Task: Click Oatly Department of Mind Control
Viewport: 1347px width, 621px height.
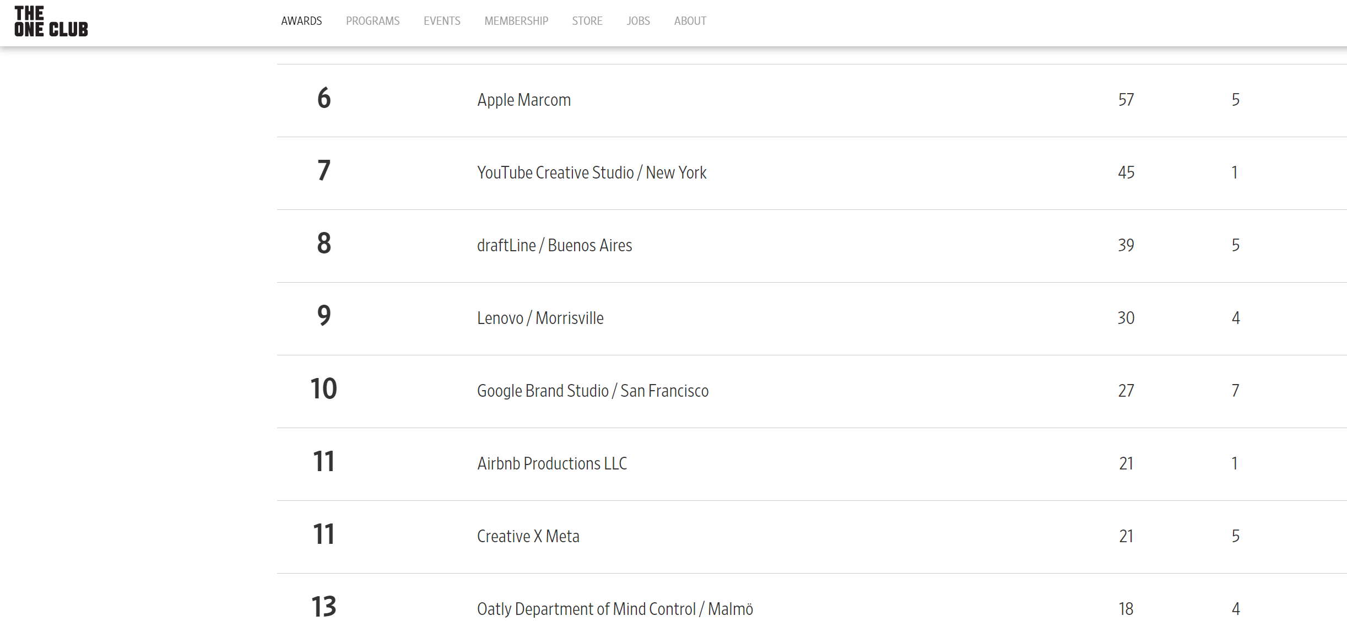Action: tap(615, 609)
